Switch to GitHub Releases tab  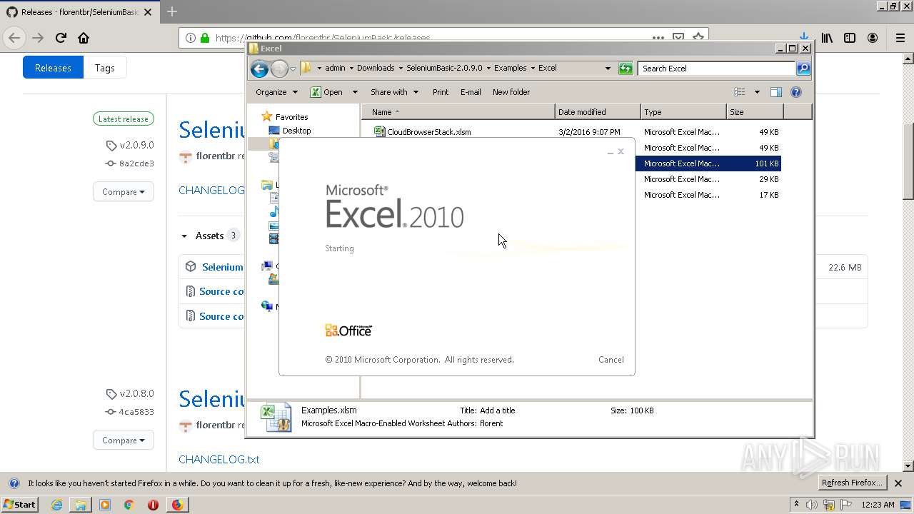pyautogui.click(x=53, y=68)
